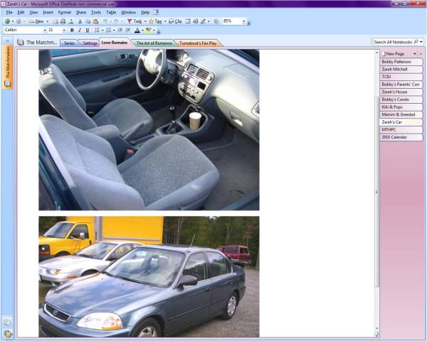Toggle underline text formatting
This screenshot has height=341, width=427.
[x=88, y=31]
